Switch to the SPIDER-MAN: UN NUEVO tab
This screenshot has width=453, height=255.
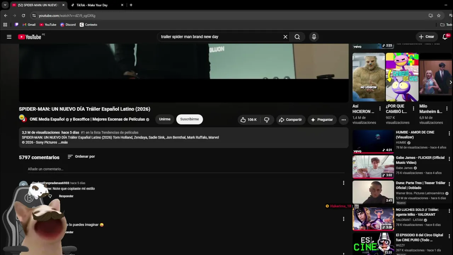tap(38, 5)
